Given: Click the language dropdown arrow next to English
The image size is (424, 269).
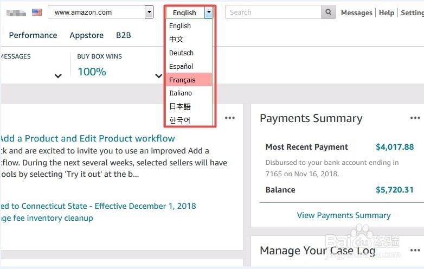Looking at the screenshot, I should [x=209, y=12].
